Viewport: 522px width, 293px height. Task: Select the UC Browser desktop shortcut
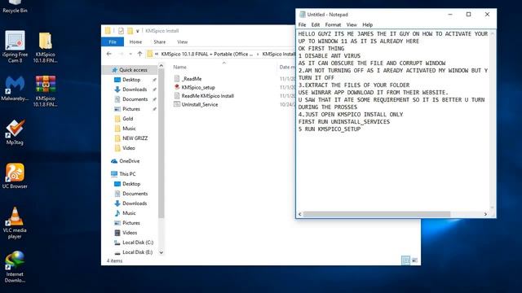(15, 176)
